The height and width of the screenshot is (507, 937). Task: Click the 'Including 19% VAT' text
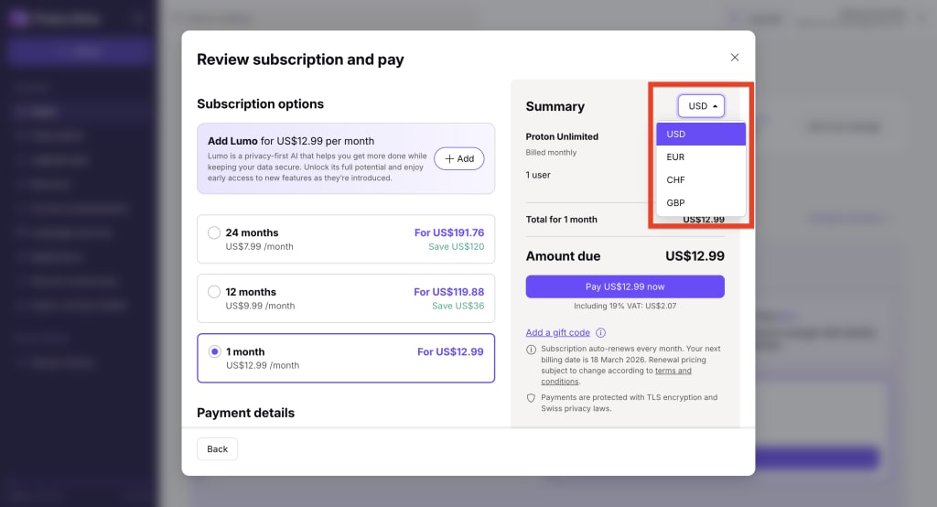click(625, 306)
